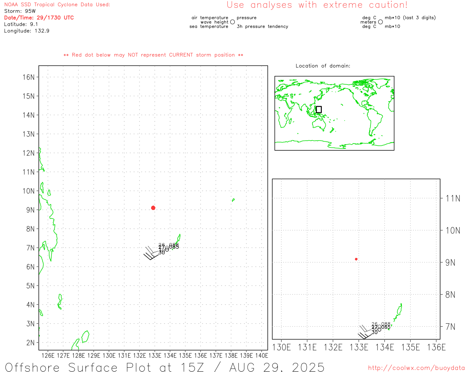
Task: Click the '130E' label on the zoomed map
Action: coord(282,347)
